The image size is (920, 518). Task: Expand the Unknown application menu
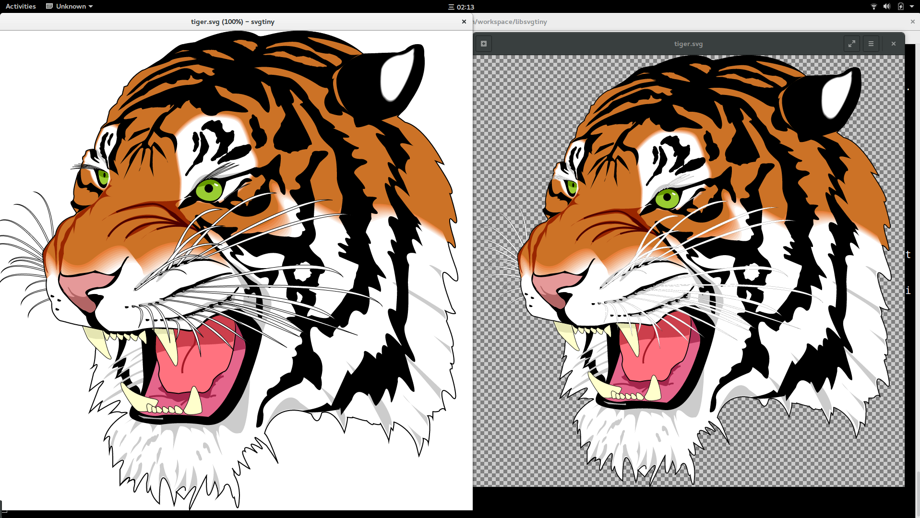click(70, 6)
